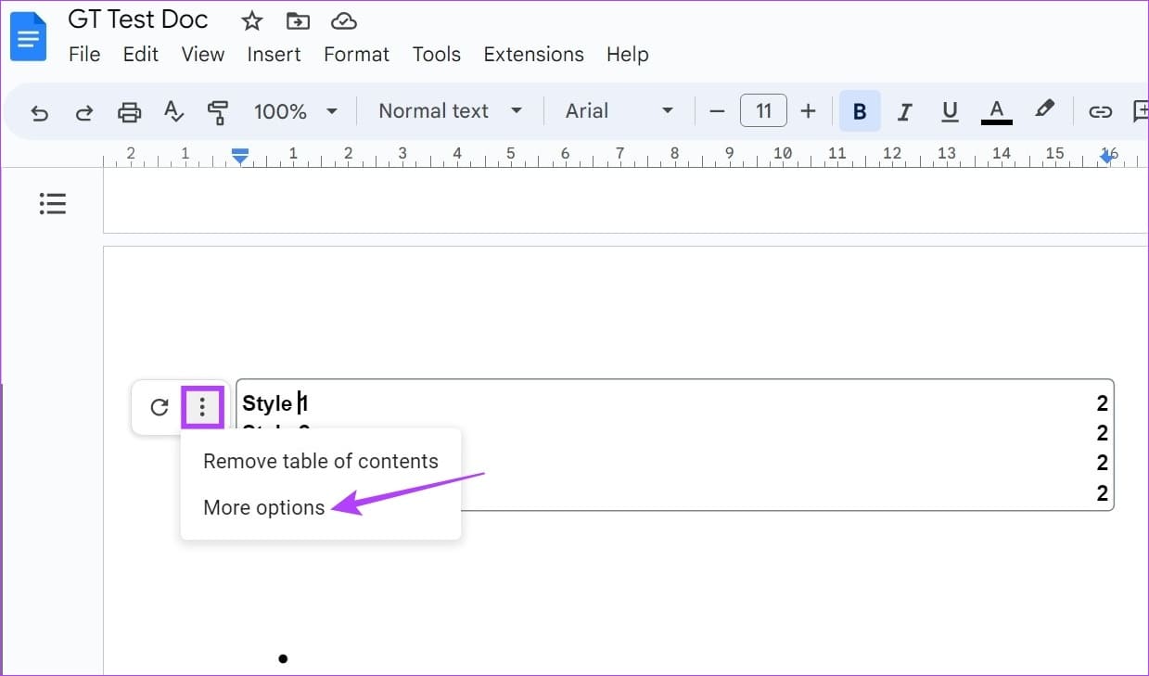Open the Insert menu
Viewport: 1149px width, 676px height.
pyautogui.click(x=274, y=55)
